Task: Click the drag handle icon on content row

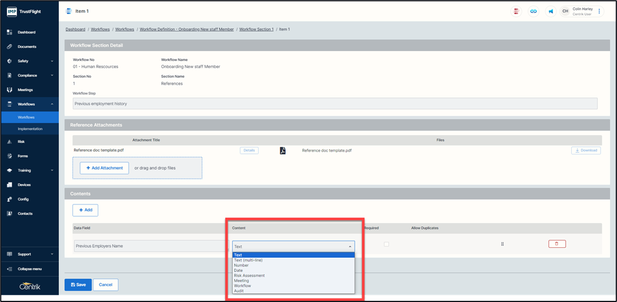Action: tap(502, 244)
